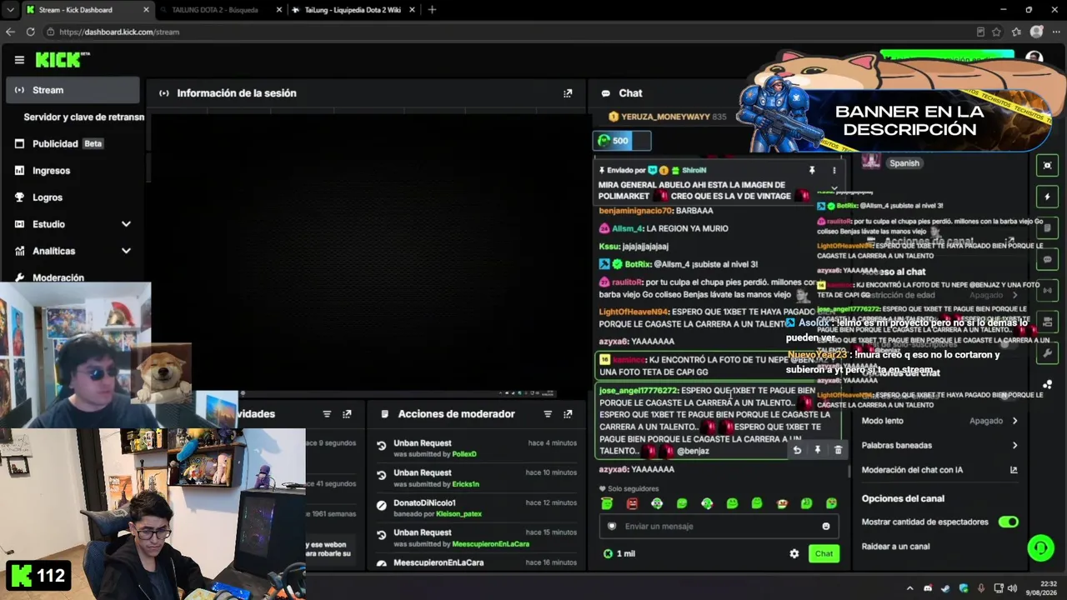Select Stream in the sidebar
Viewport: 1067px width, 600px height.
73,90
